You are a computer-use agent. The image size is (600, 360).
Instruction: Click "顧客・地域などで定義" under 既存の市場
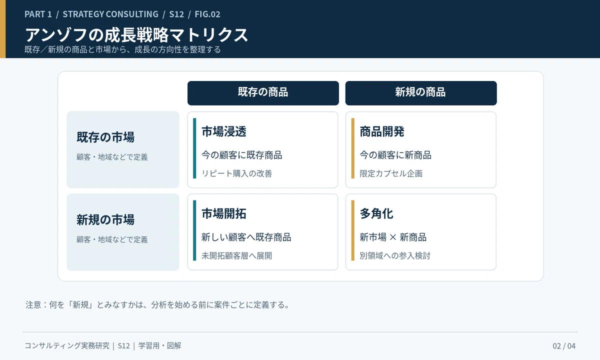pos(112,157)
